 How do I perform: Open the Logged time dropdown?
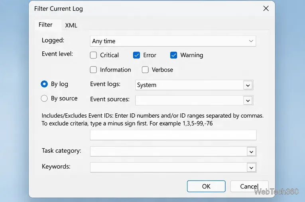173,41
